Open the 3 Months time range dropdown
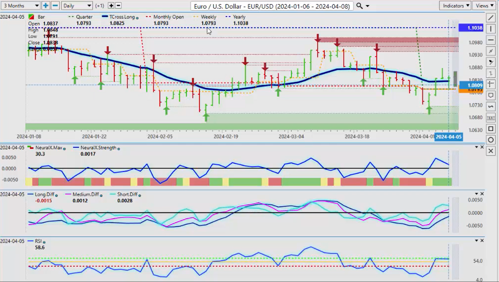 tap(21, 6)
